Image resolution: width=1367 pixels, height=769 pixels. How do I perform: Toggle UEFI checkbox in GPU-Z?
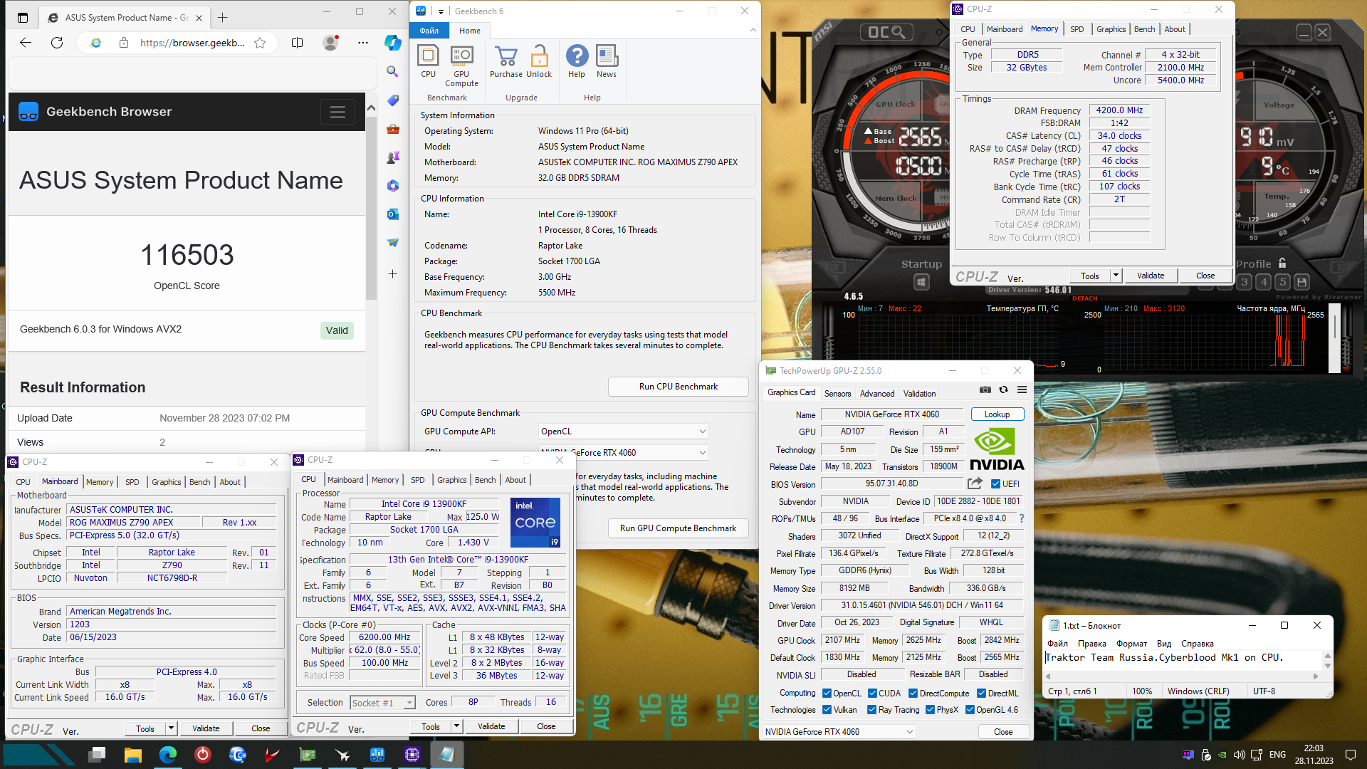pyautogui.click(x=995, y=484)
